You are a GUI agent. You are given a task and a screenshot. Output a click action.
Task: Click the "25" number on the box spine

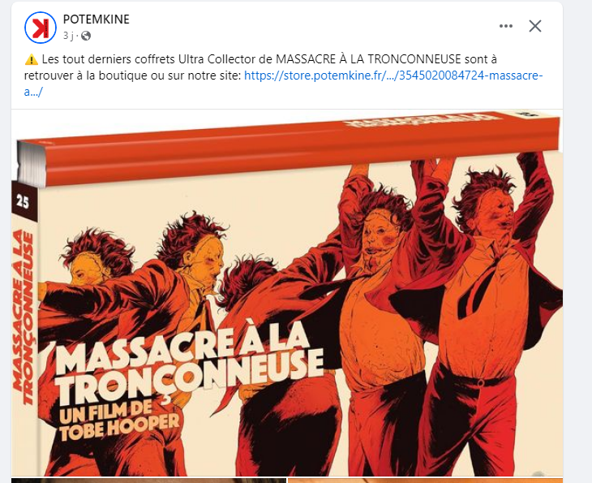(22, 202)
